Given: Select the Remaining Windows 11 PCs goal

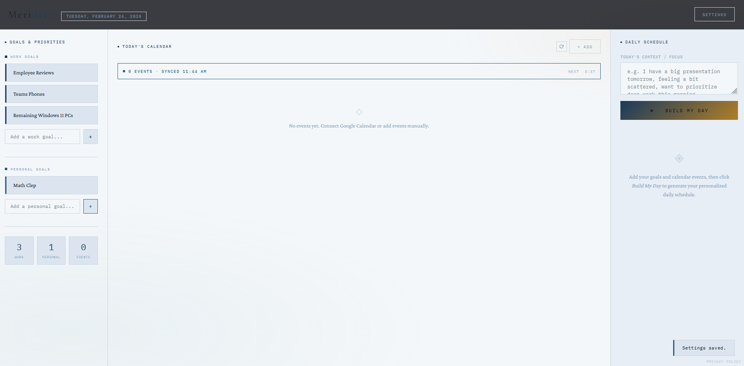Looking at the screenshot, I should (x=51, y=115).
